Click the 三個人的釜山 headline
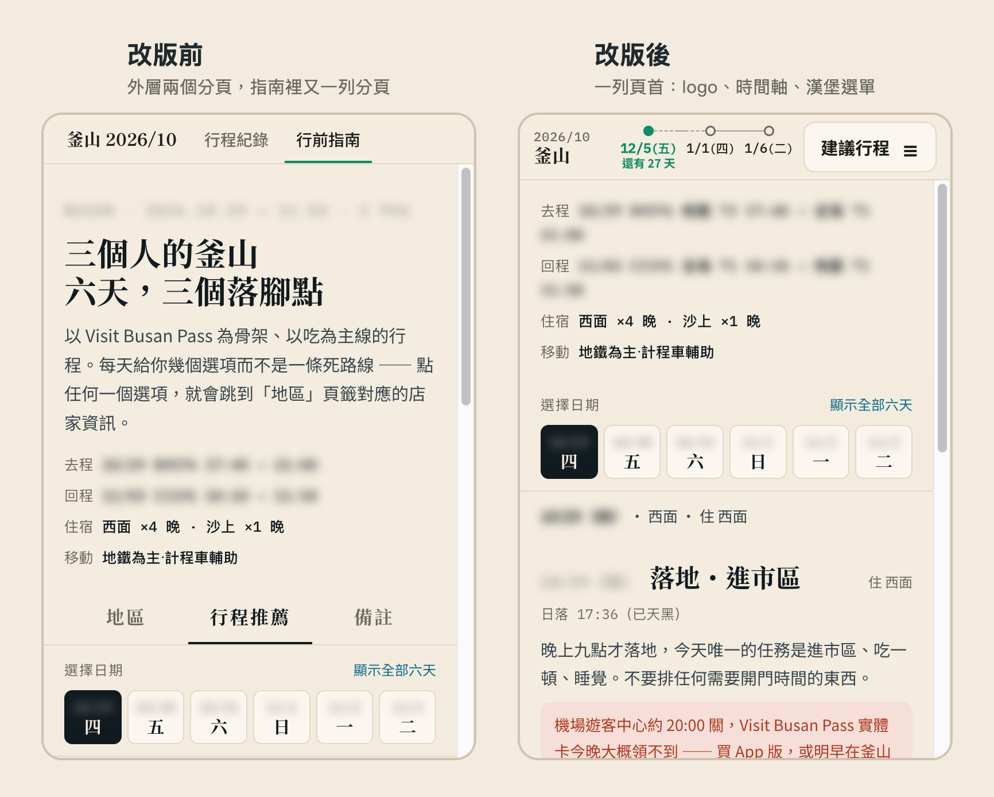994x797 pixels. coord(161,254)
